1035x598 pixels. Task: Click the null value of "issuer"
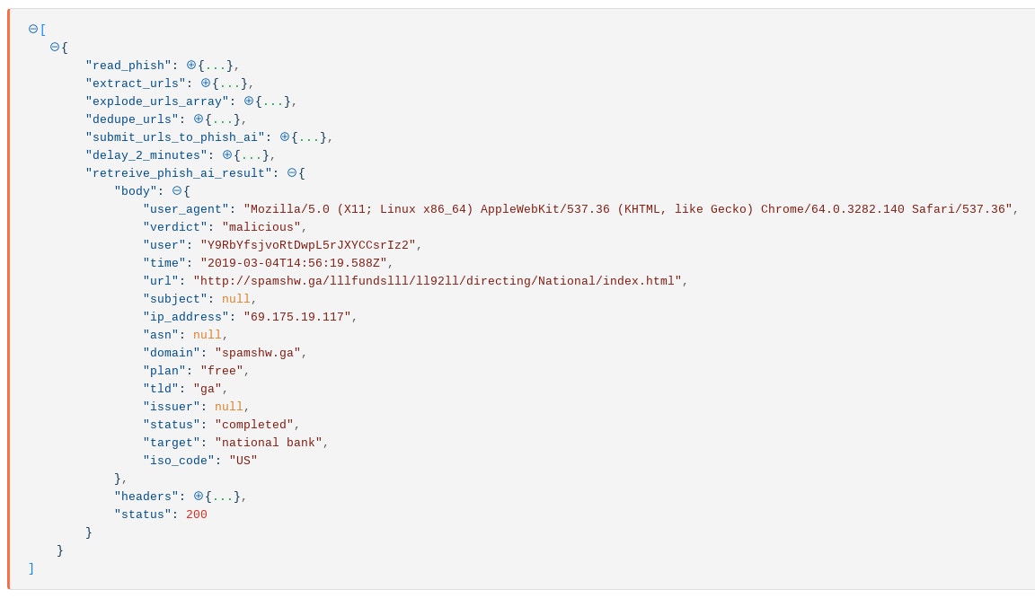(x=229, y=407)
